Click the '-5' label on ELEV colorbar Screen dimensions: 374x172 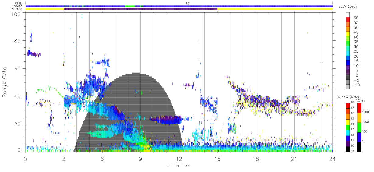click(356, 80)
